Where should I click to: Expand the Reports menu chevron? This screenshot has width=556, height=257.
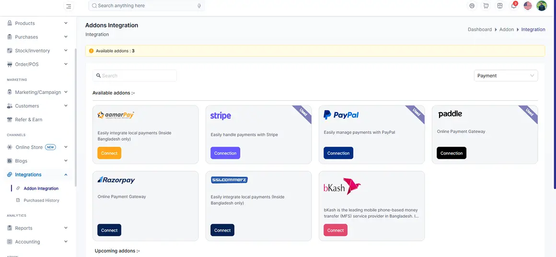[x=66, y=228]
